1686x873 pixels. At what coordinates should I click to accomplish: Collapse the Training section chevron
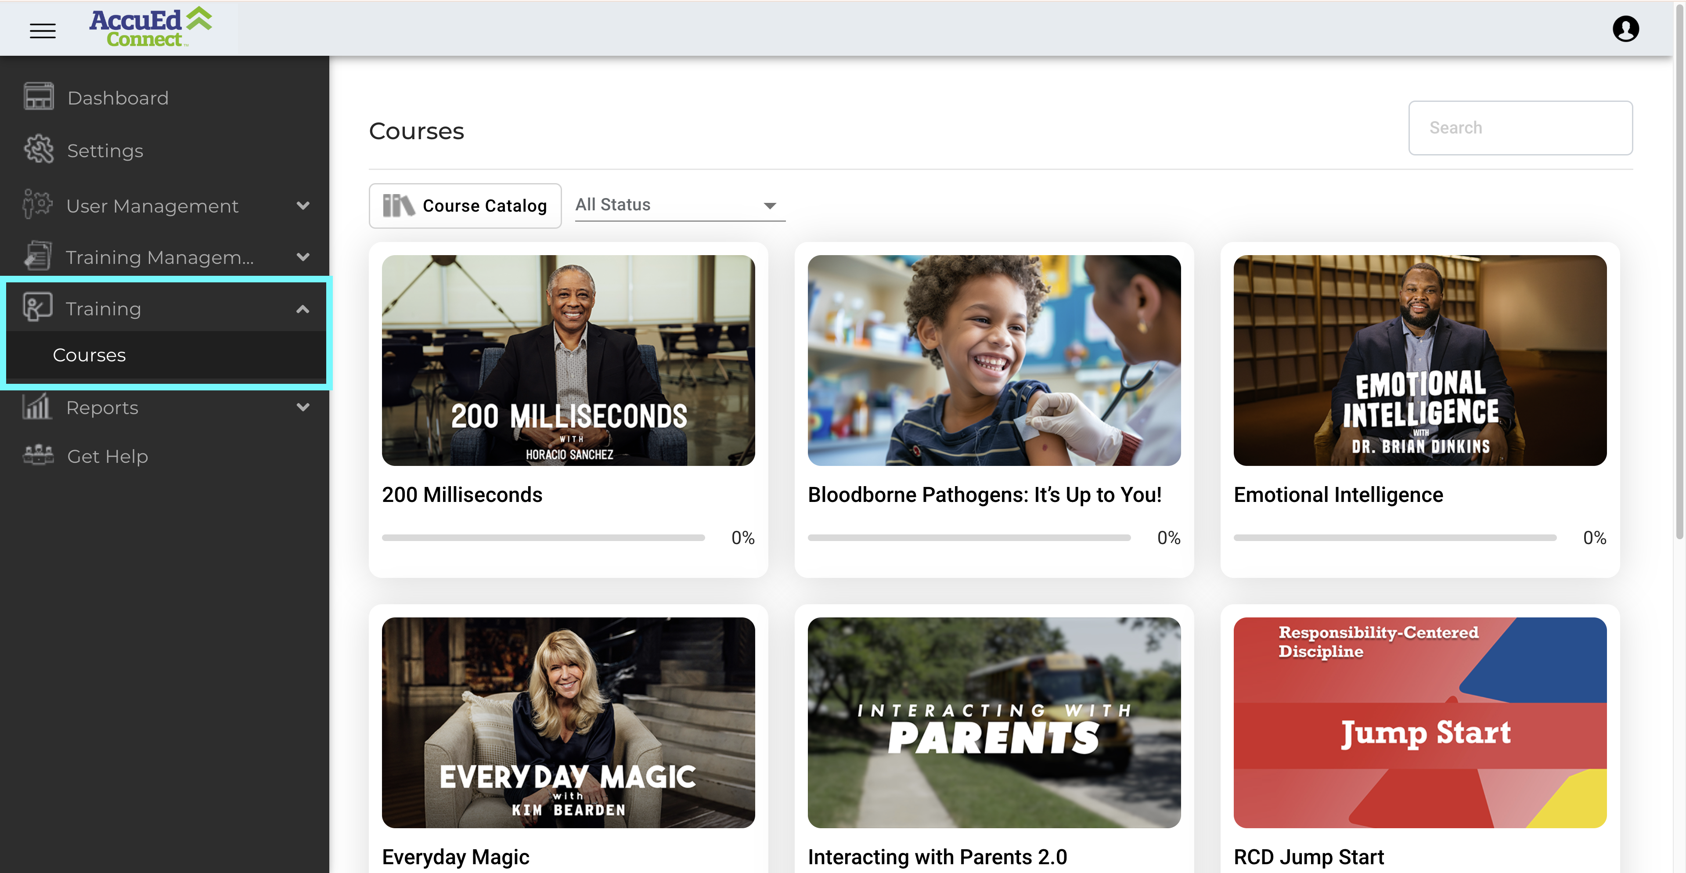[x=303, y=308]
